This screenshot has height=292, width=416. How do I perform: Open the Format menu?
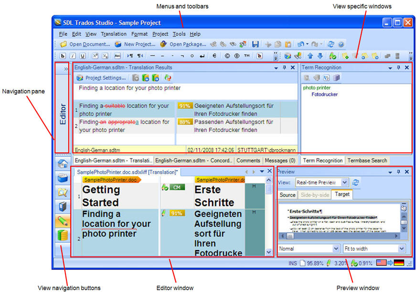click(139, 34)
